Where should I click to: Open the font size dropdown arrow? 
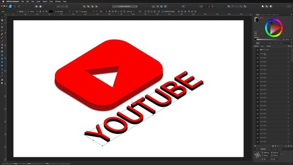click(37, 11)
